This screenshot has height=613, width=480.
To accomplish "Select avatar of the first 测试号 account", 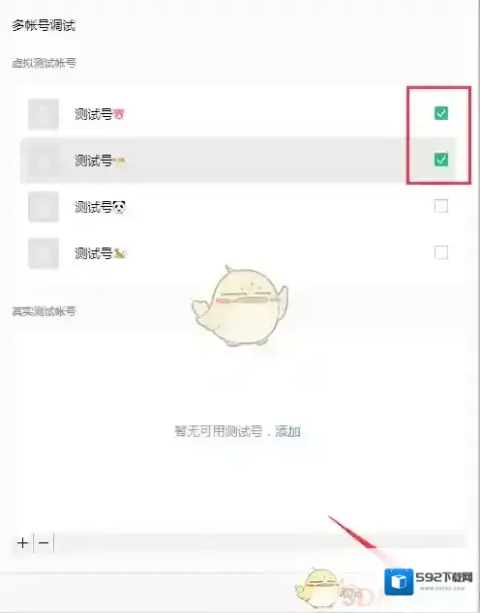I will (44, 114).
